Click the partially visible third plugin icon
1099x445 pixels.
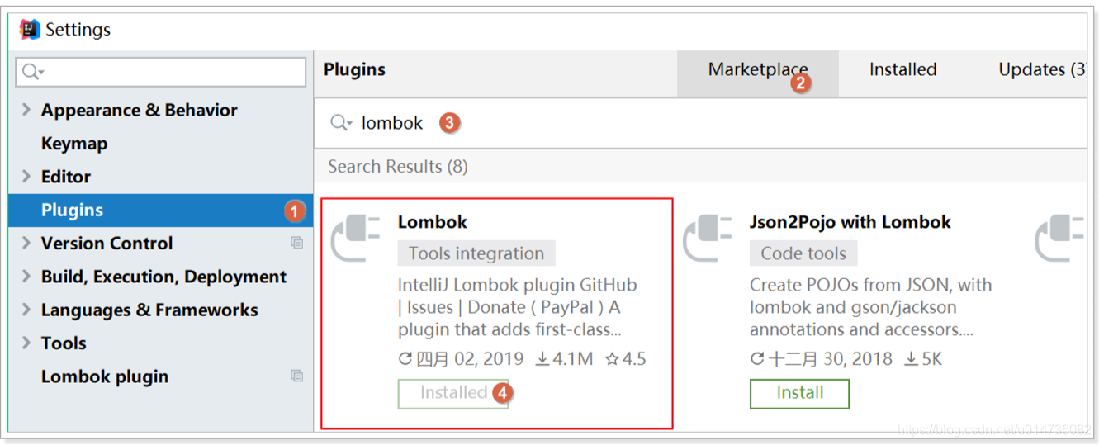1059,239
